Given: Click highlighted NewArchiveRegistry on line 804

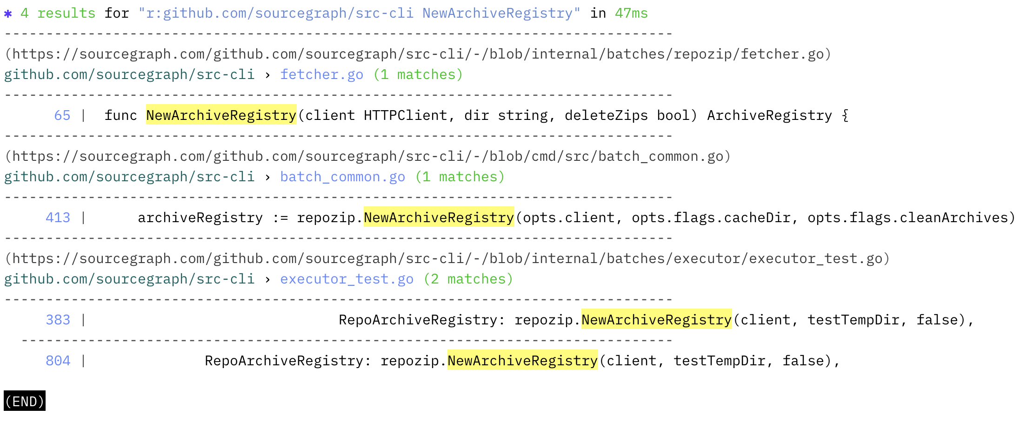Looking at the screenshot, I should (523, 361).
